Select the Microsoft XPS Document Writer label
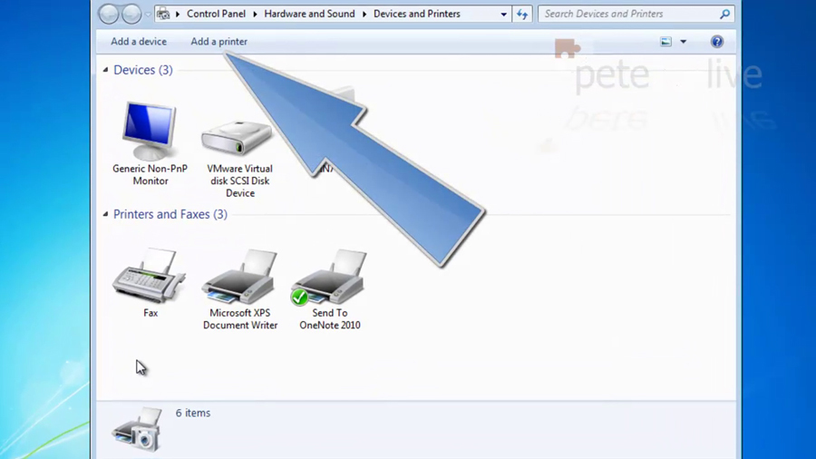Screen dimensions: 816x459 coord(240,319)
